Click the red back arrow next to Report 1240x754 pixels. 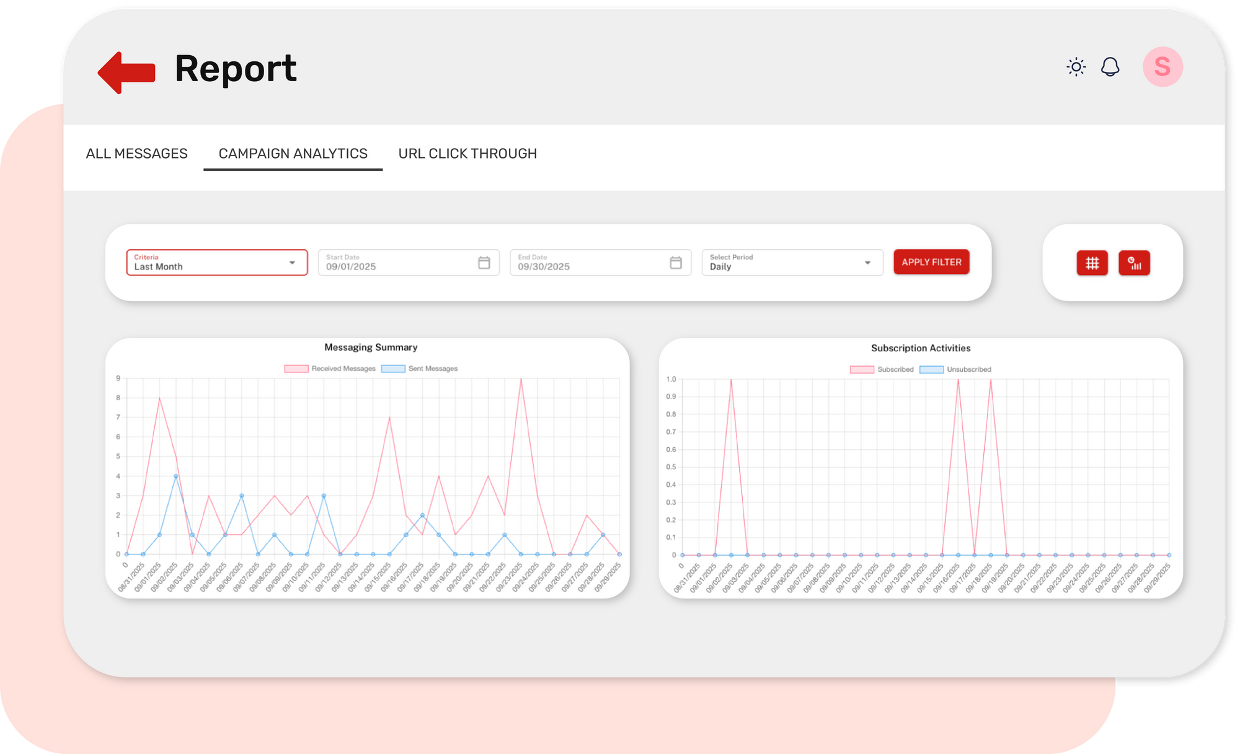point(126,70)
